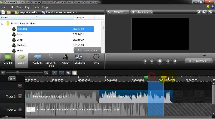Select the Long audio item
This screenshot has height=119, width=215.
(x=19, y=40)
